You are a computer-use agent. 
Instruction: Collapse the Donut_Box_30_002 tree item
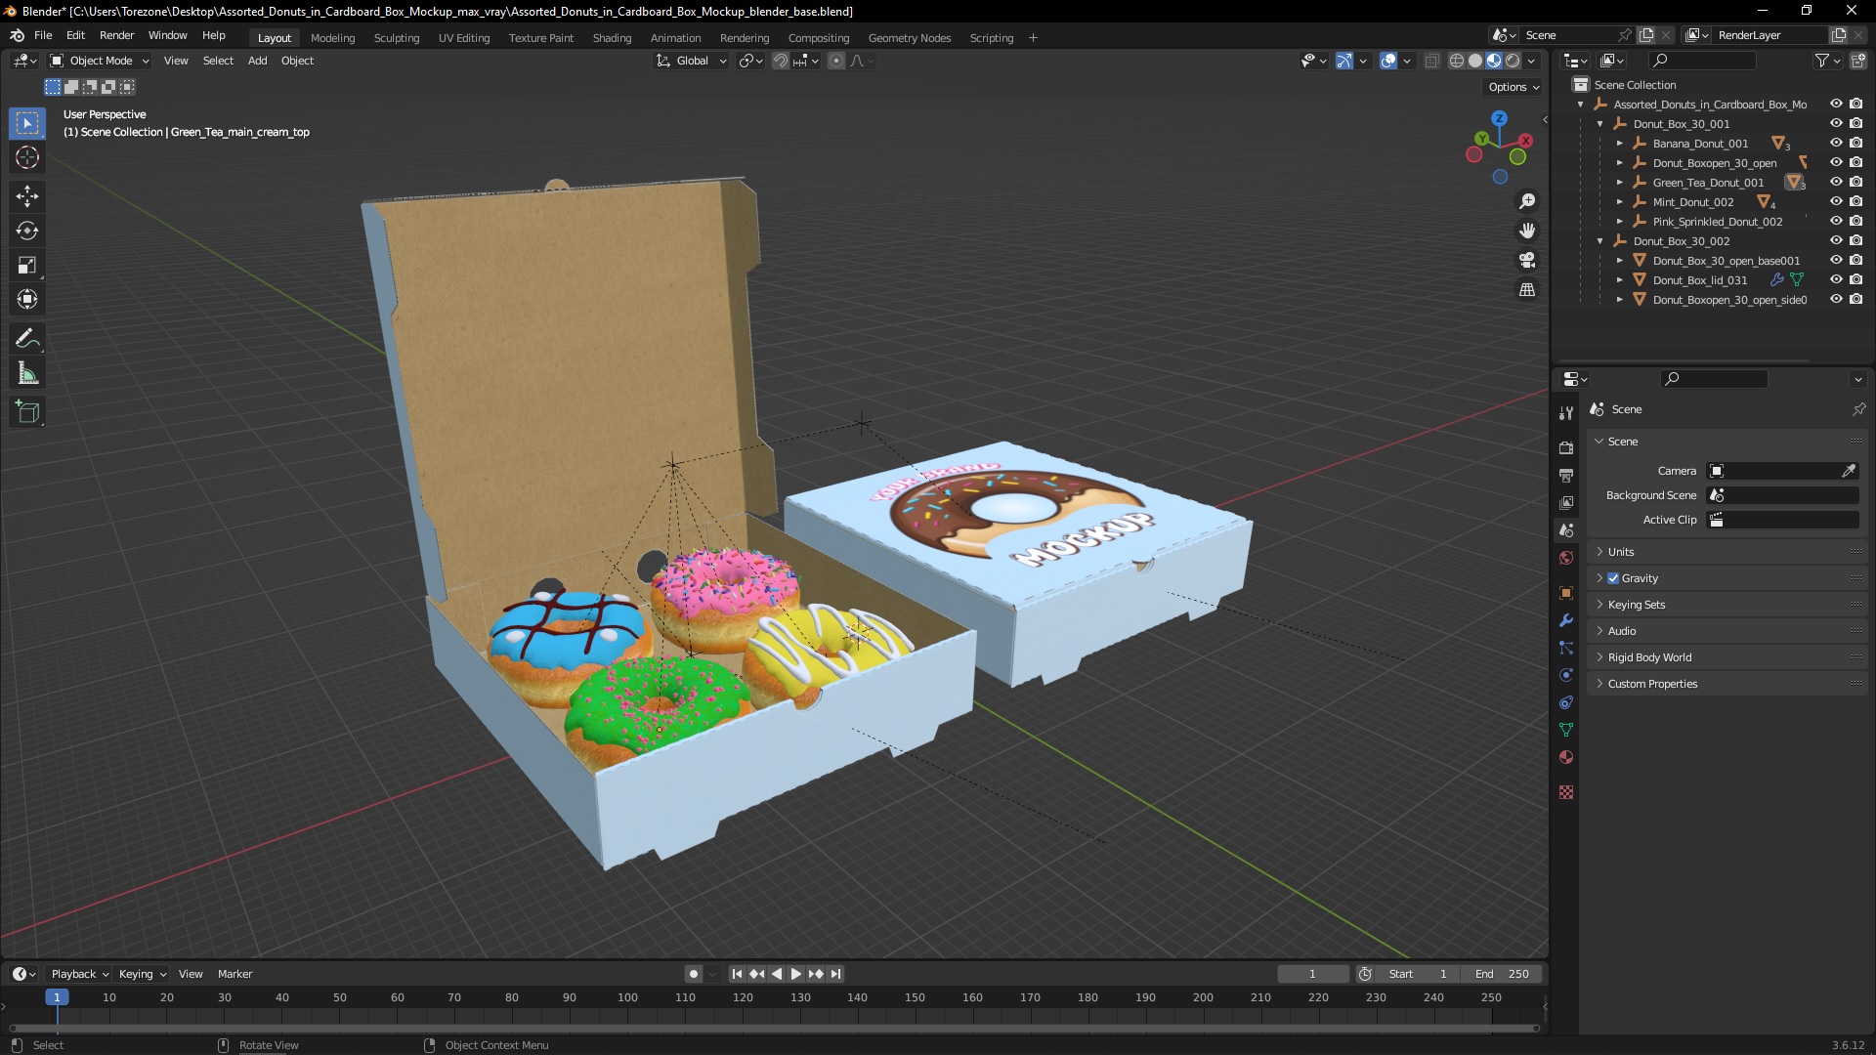[1600, 241]
